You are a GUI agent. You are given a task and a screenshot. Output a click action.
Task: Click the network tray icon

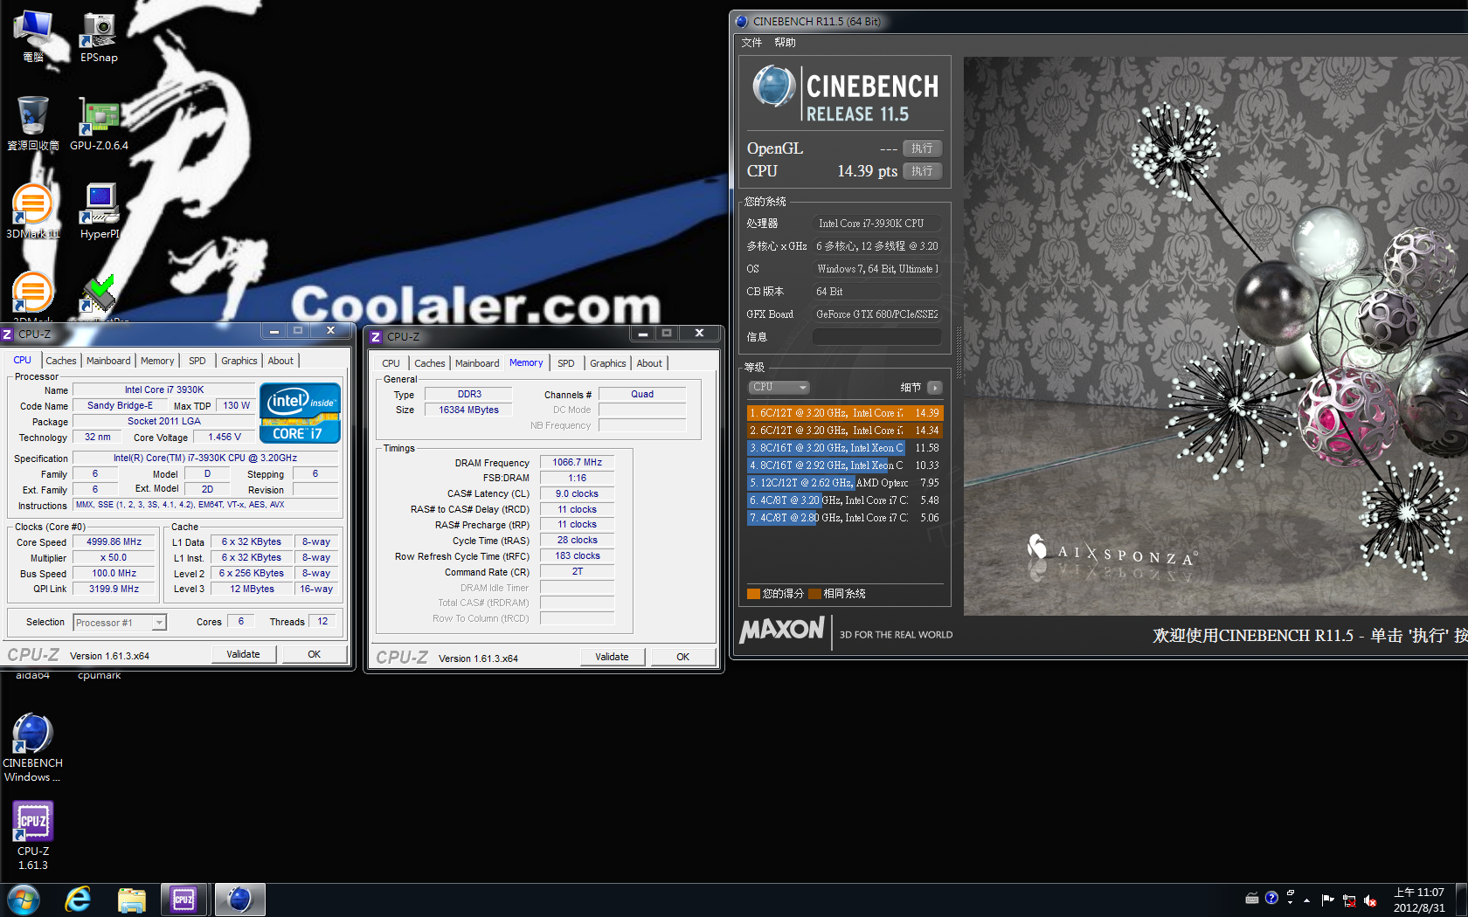pyautogui.click(x=1349, y=900)
